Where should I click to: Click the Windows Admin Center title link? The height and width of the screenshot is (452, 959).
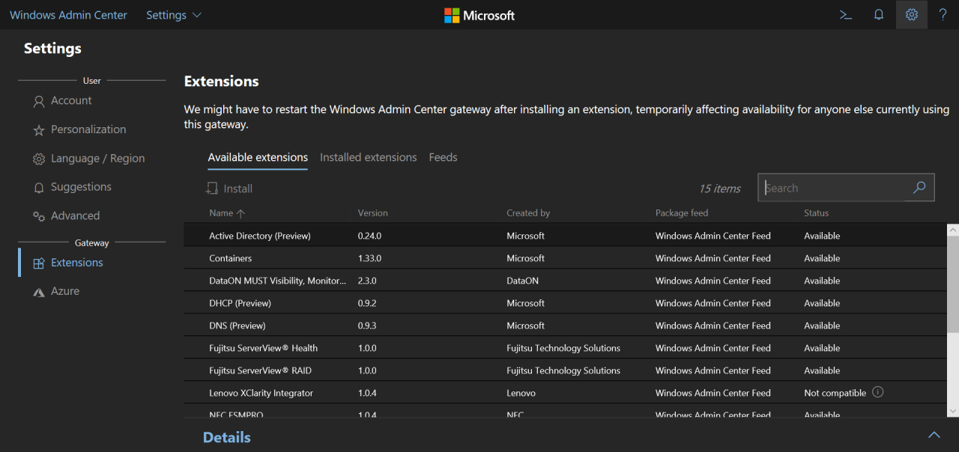[x=68, y=15]
